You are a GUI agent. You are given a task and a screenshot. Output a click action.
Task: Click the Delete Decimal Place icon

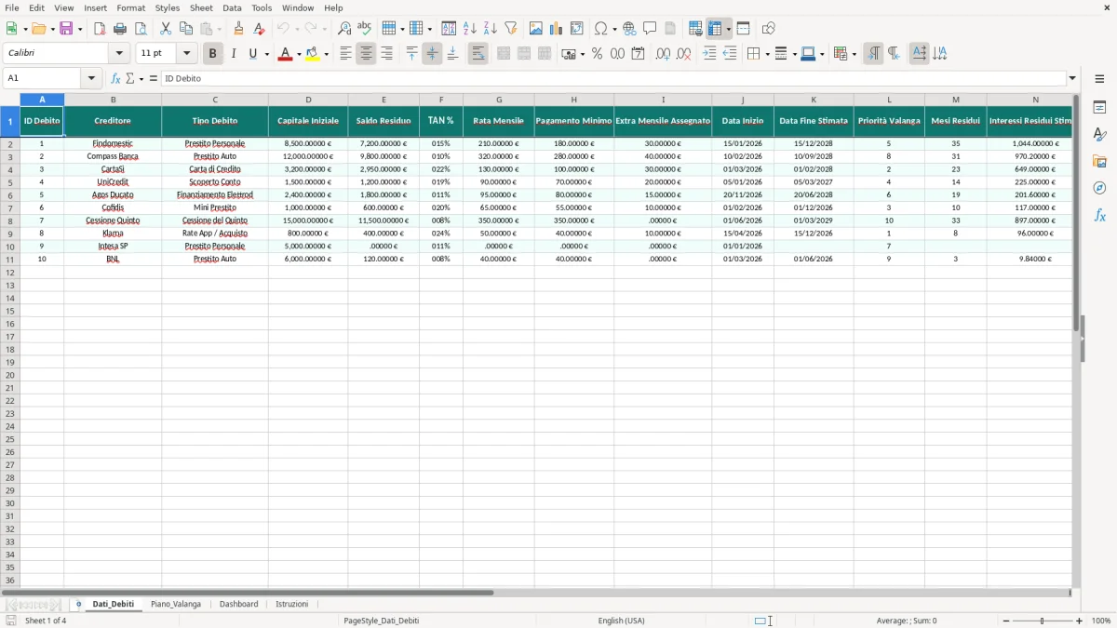click(x=683, y=54)
